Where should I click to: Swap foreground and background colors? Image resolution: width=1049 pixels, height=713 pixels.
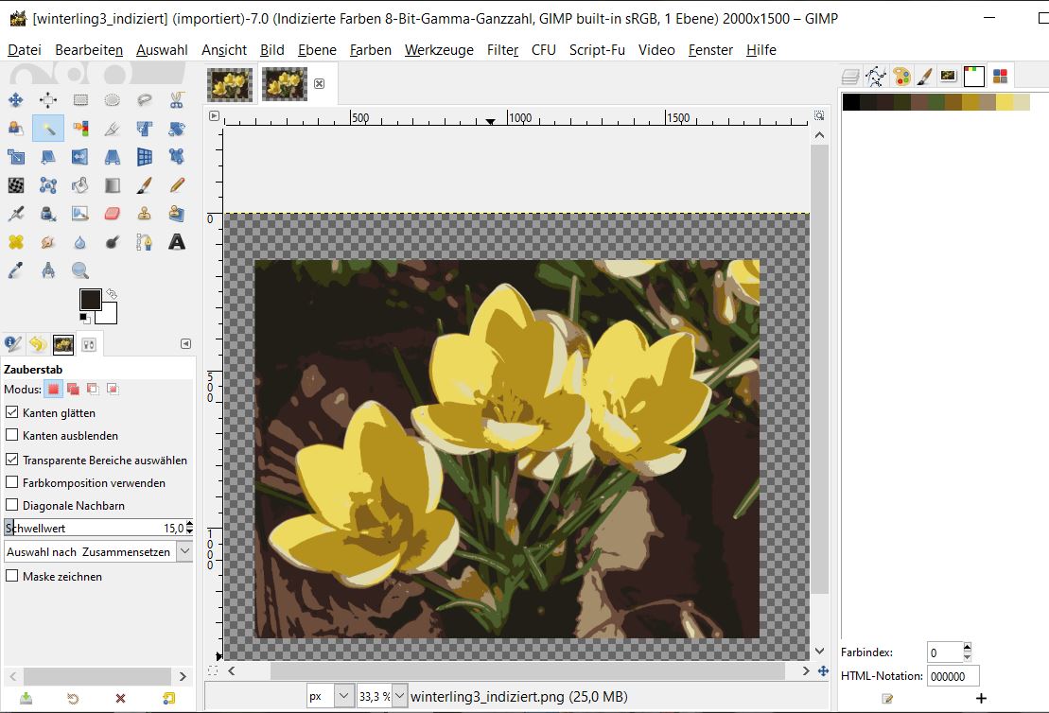(112, 294)
